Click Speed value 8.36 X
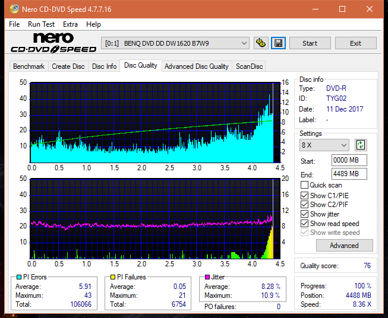This screenshot has width=388, height=318. 362,304
